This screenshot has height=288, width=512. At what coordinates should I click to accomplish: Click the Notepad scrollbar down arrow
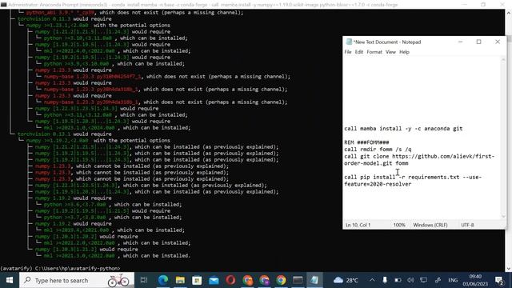click(x=503, y=216)
